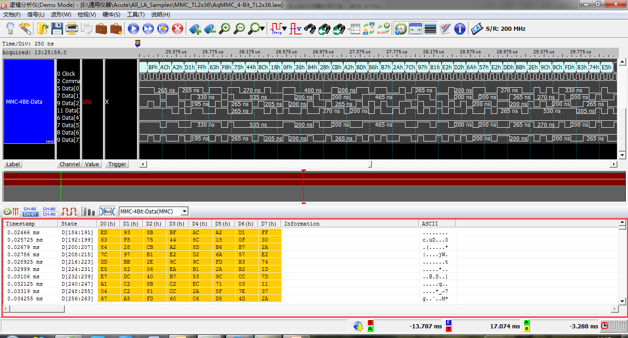The height and width of the screenshot is (338, 628).
Task: Open the 硬件(S) menu
Action: pos(111,15)
